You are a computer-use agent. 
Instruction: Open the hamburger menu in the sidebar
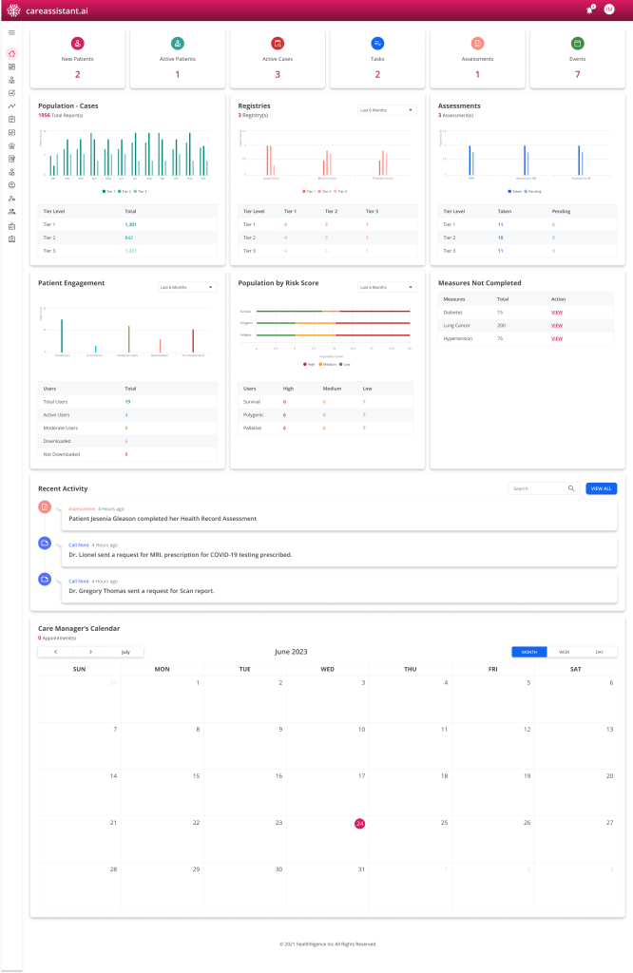click(x=11, y=32)
